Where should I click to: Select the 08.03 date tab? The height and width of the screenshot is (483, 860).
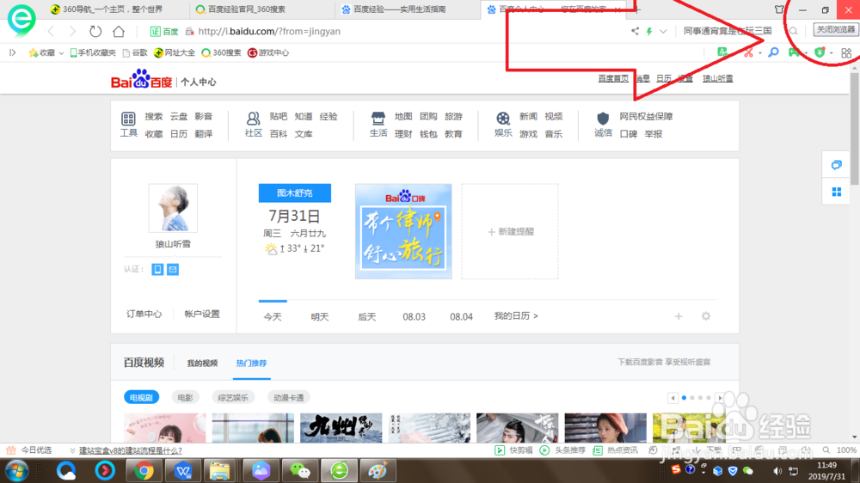415,317
